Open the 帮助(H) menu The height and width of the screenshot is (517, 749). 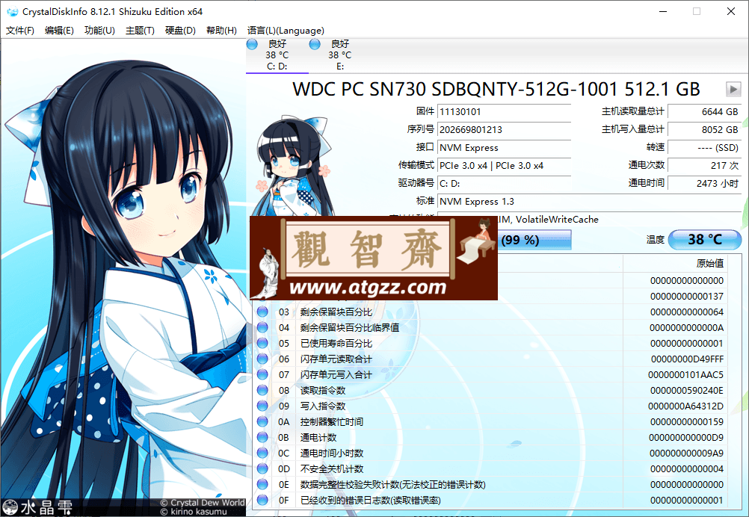click(221, 31)
